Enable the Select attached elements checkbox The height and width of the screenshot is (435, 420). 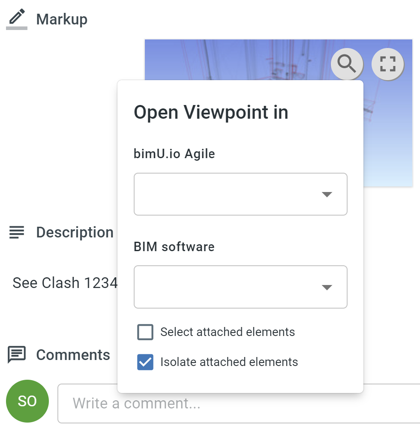(145, 332)
